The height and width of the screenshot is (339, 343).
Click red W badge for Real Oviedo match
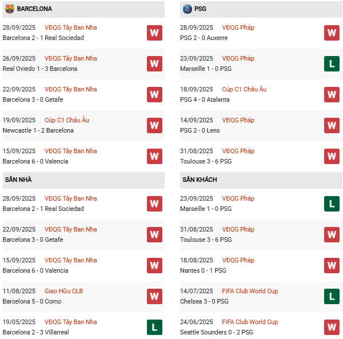[x=154, y=63]
